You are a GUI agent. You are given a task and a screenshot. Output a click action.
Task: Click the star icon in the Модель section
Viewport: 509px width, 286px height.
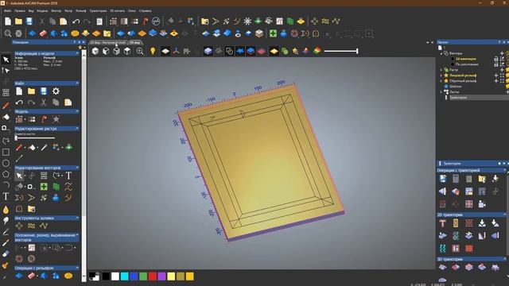point(56,119)
